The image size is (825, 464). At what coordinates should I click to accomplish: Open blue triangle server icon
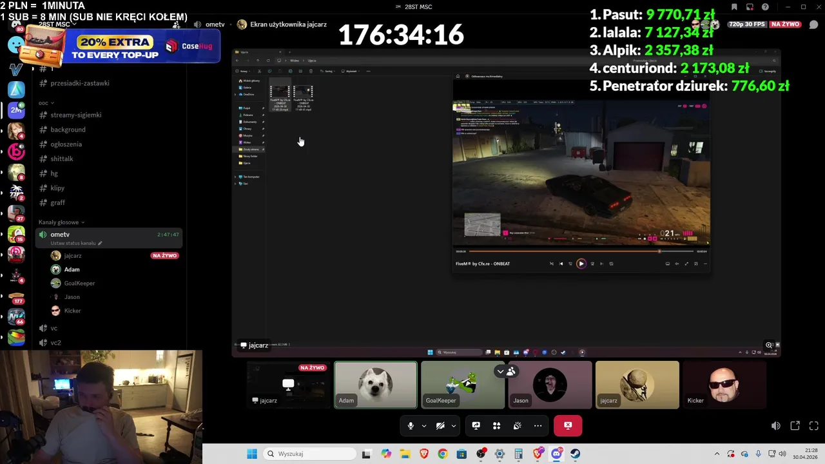(16, 90)
